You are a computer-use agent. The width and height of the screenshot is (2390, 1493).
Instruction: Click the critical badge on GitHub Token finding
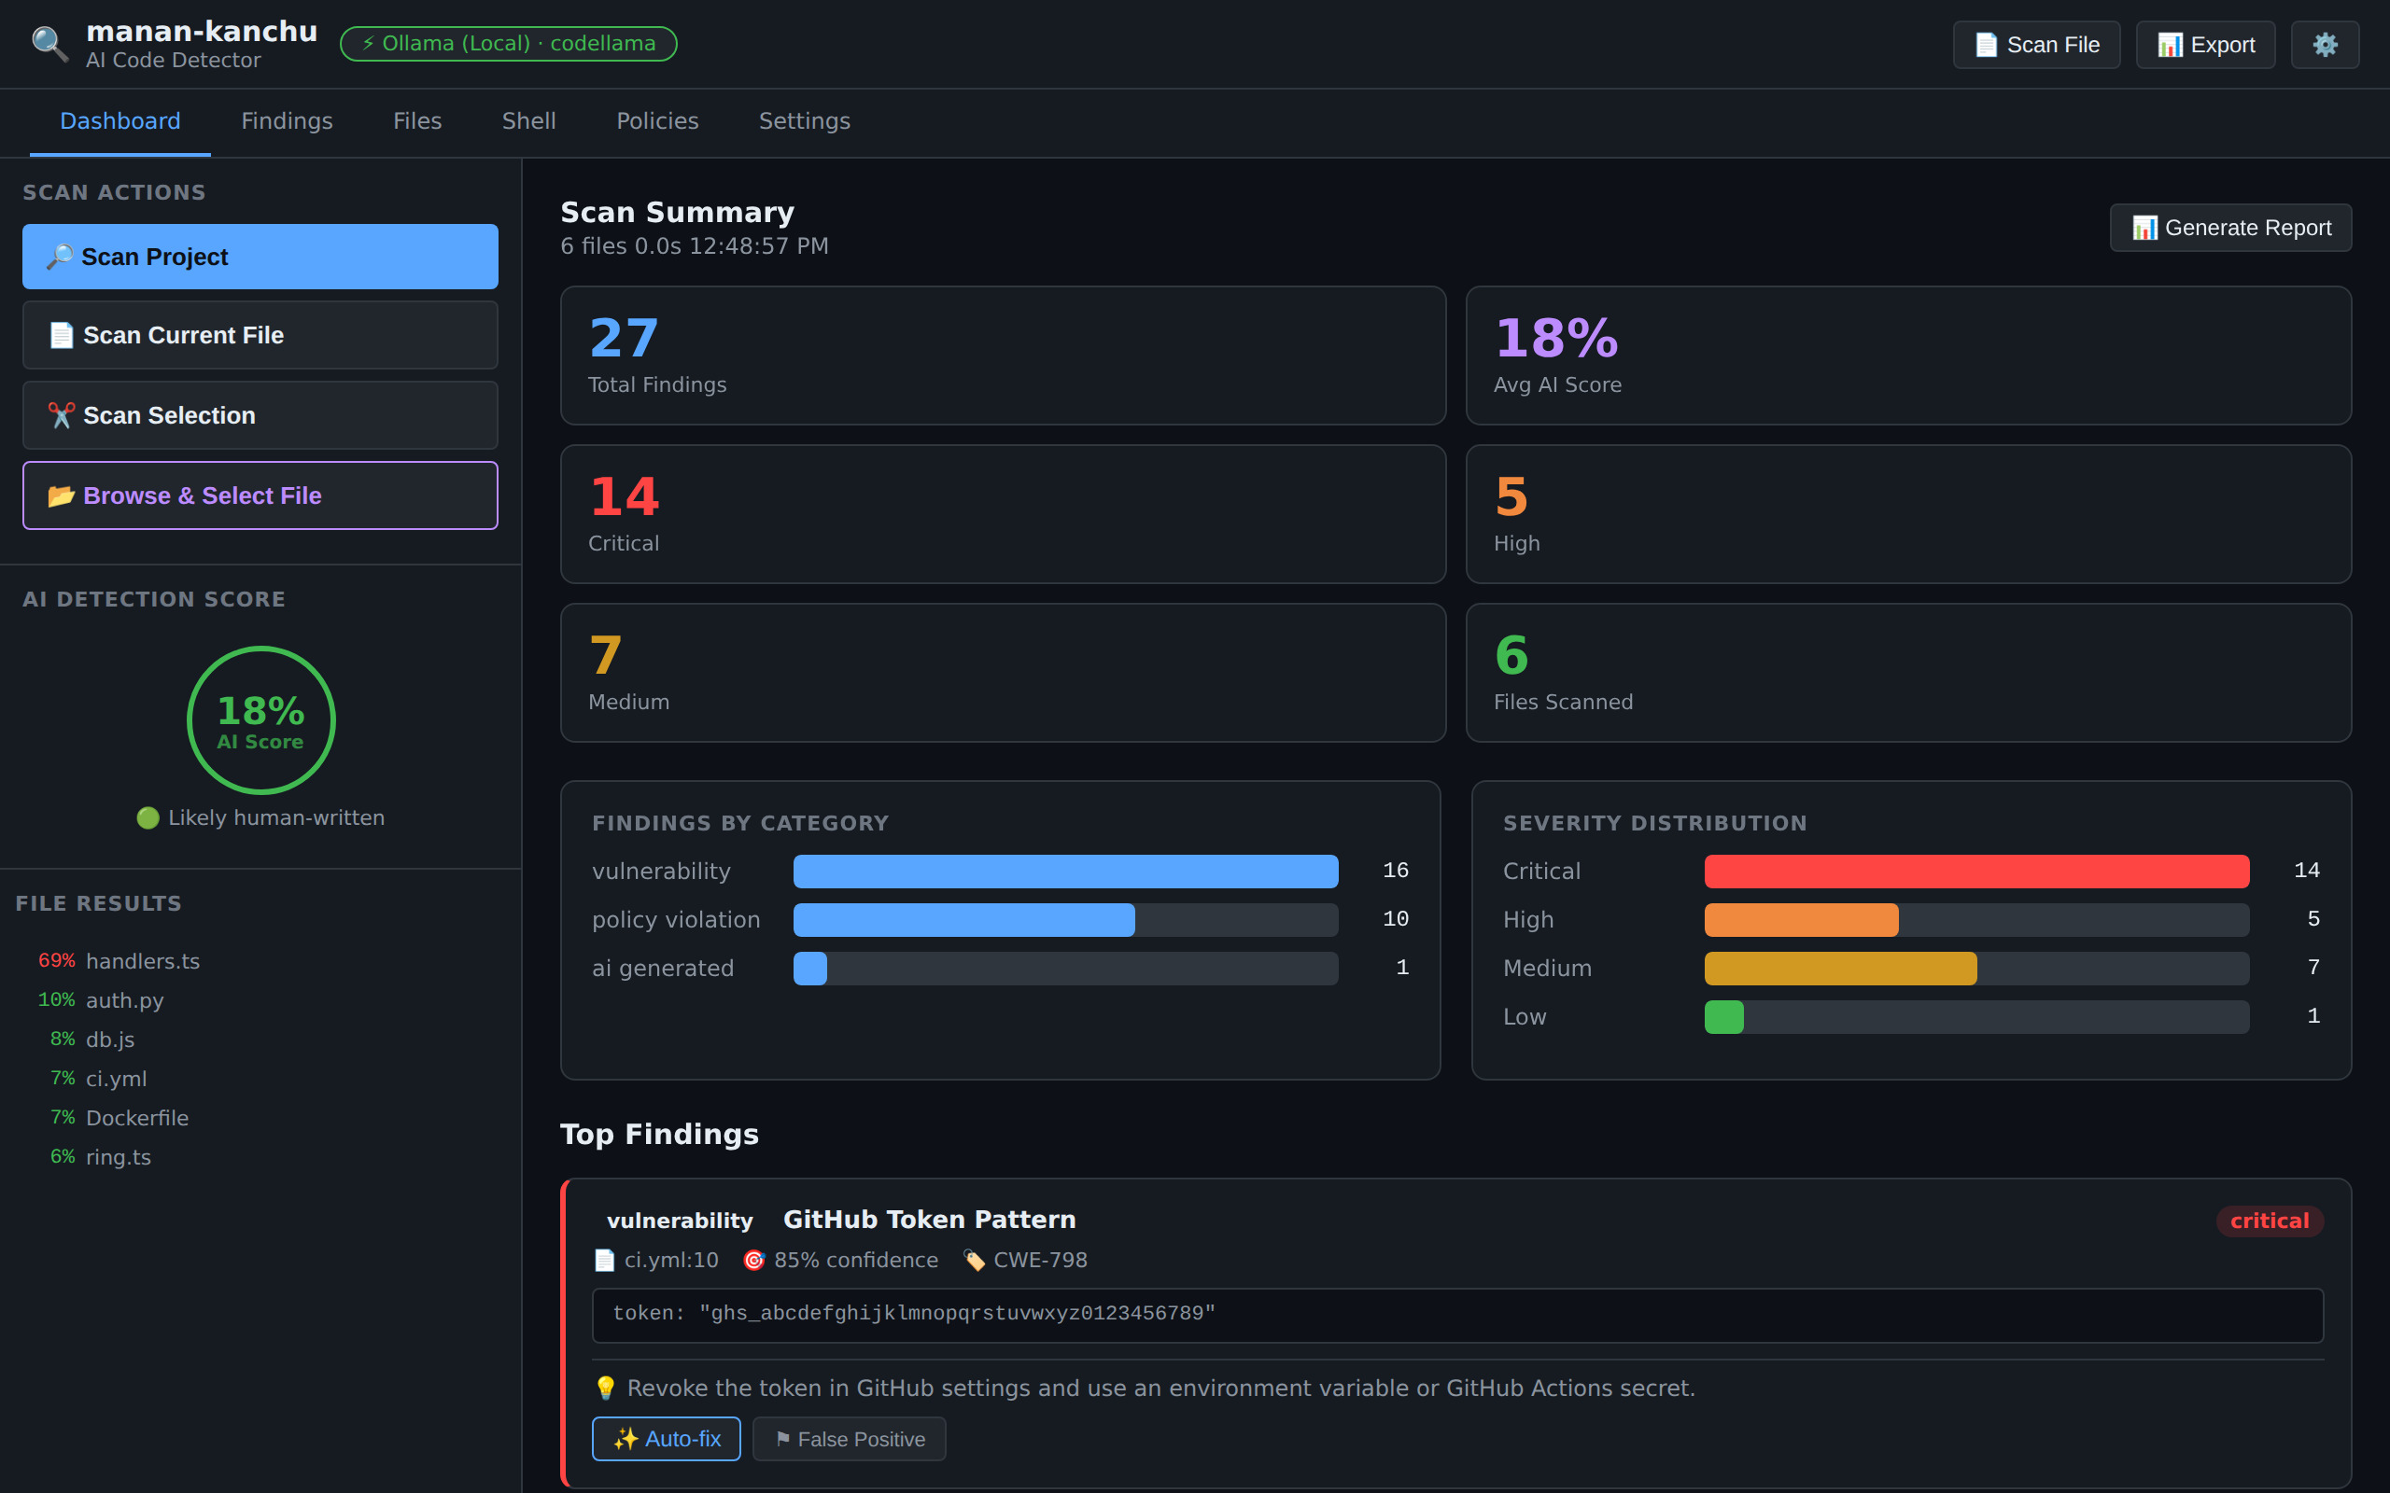[x=2270, y=1221]
